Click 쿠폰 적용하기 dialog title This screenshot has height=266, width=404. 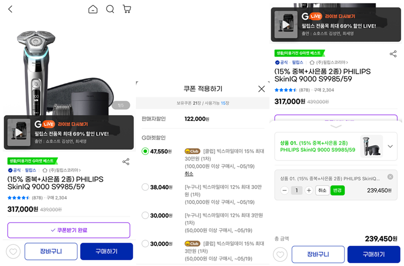pyautogui.click(x=203, y=89)
